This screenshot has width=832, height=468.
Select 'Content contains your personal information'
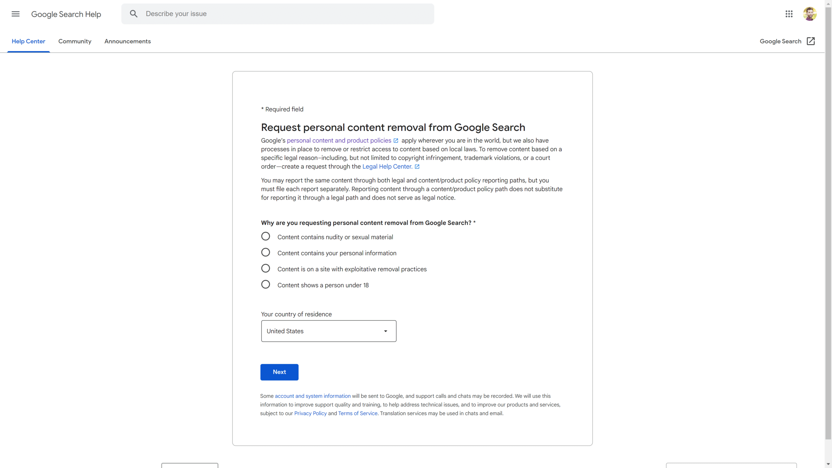266,252
